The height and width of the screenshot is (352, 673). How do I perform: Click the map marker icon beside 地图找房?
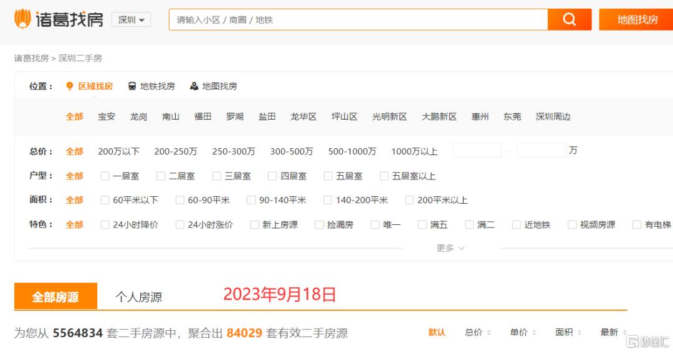pyautogui.click(x=194, y=86)
